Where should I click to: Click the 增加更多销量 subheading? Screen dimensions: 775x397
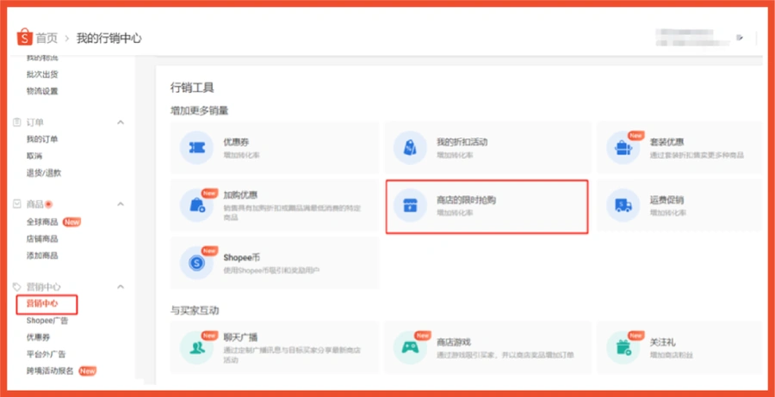click(x=199, y=111)
